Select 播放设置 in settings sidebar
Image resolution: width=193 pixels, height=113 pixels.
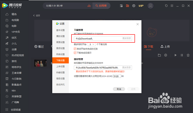click(x=60, y=36)
